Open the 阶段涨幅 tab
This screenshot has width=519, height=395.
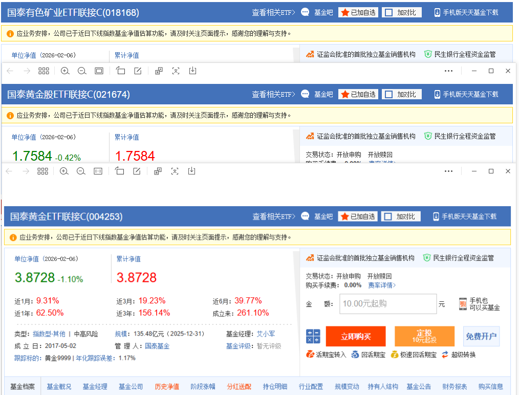(203, 386)
